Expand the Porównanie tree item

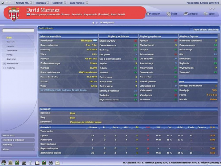[x=4, y=63]
